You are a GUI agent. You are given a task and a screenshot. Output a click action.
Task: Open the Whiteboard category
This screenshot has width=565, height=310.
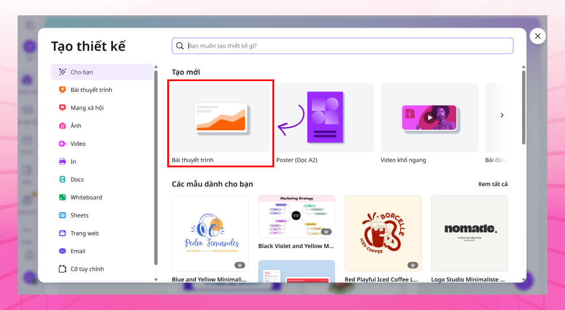[x=102, y=197]
